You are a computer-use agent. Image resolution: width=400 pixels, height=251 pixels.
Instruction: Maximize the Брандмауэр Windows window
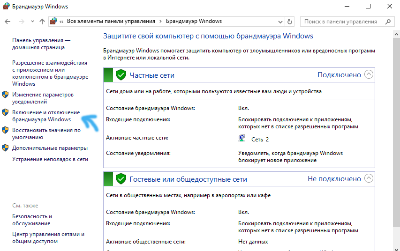pos(368,7)
